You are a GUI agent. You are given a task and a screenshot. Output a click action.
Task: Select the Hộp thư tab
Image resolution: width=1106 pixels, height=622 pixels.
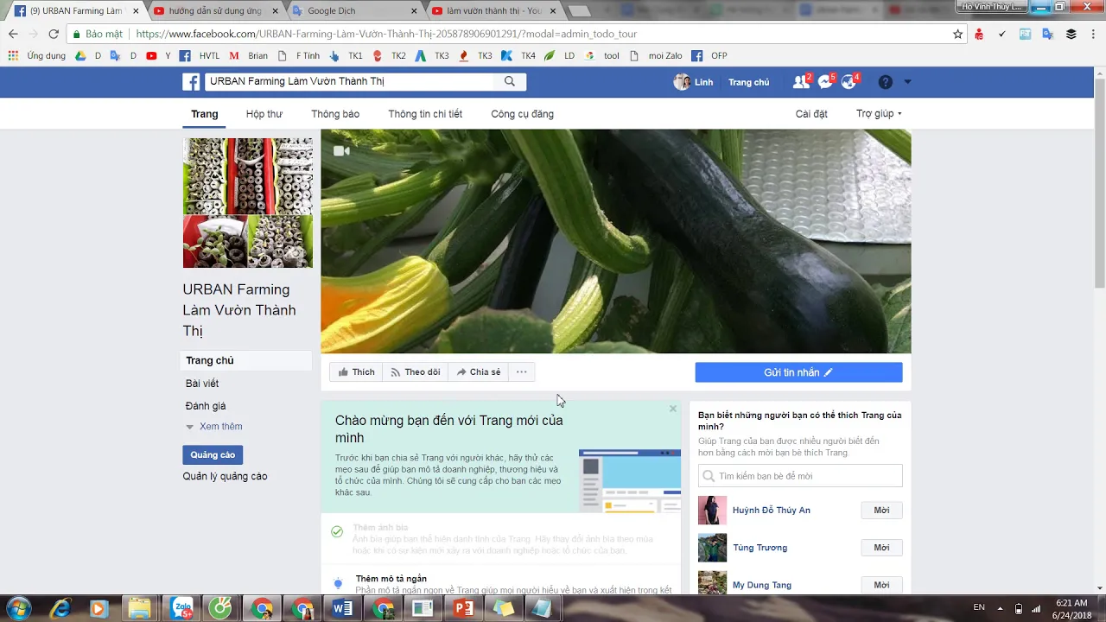click(x=264, y=114)
